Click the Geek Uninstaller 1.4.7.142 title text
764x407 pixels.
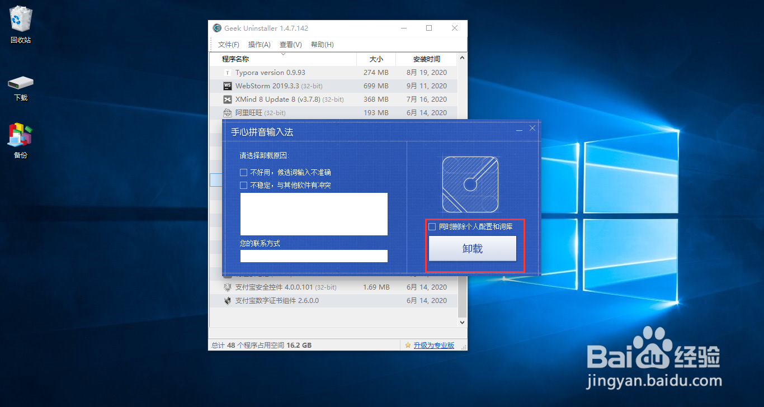click(266, 29)
